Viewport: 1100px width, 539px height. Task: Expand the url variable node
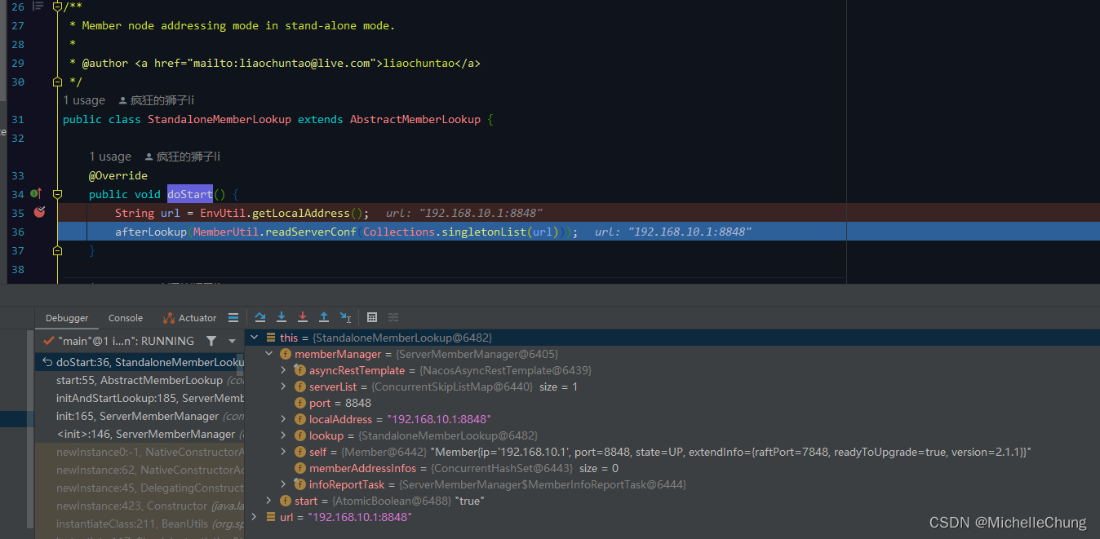click(x=254, y=517)
